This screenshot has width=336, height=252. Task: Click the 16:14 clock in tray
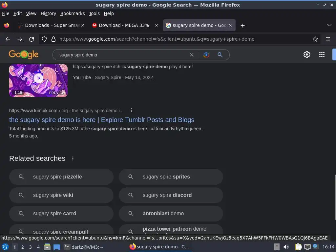coord(328,247)
